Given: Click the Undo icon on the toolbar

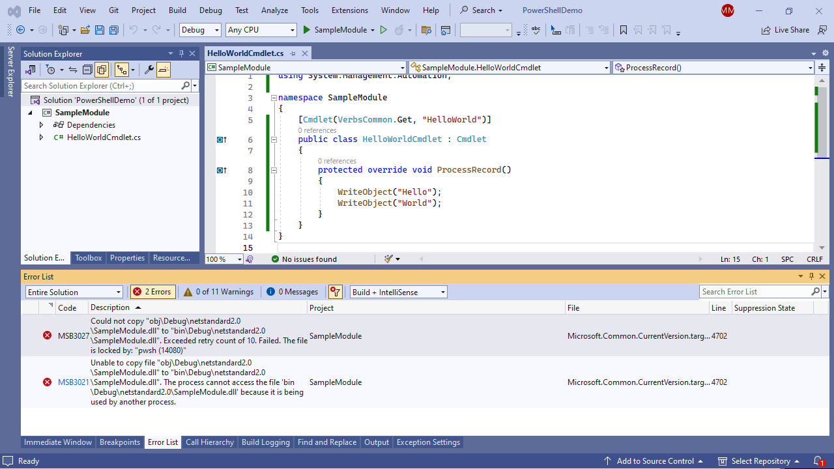Looking at the screenshot, I should (134, 30).
